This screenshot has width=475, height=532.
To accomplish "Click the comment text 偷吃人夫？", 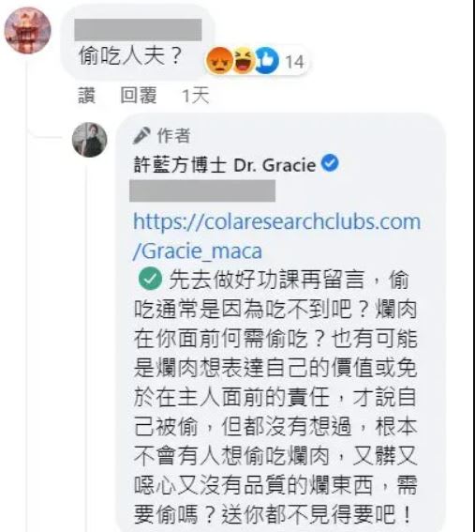I will pyautogui.click(x=131, y=55).
